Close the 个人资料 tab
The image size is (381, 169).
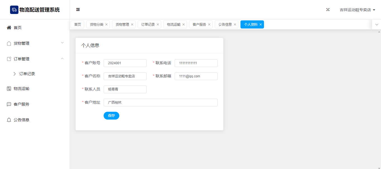(261, 25)
